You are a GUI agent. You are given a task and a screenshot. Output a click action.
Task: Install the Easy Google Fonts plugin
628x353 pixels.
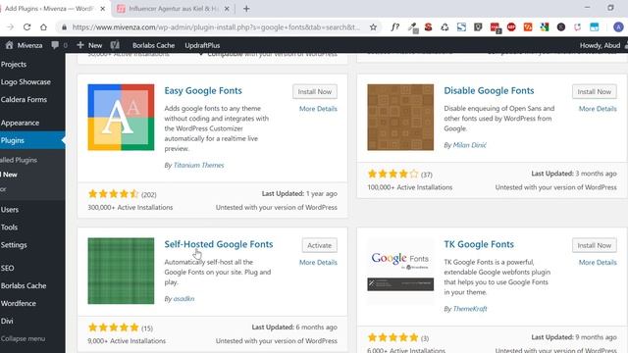pos(315,91)
